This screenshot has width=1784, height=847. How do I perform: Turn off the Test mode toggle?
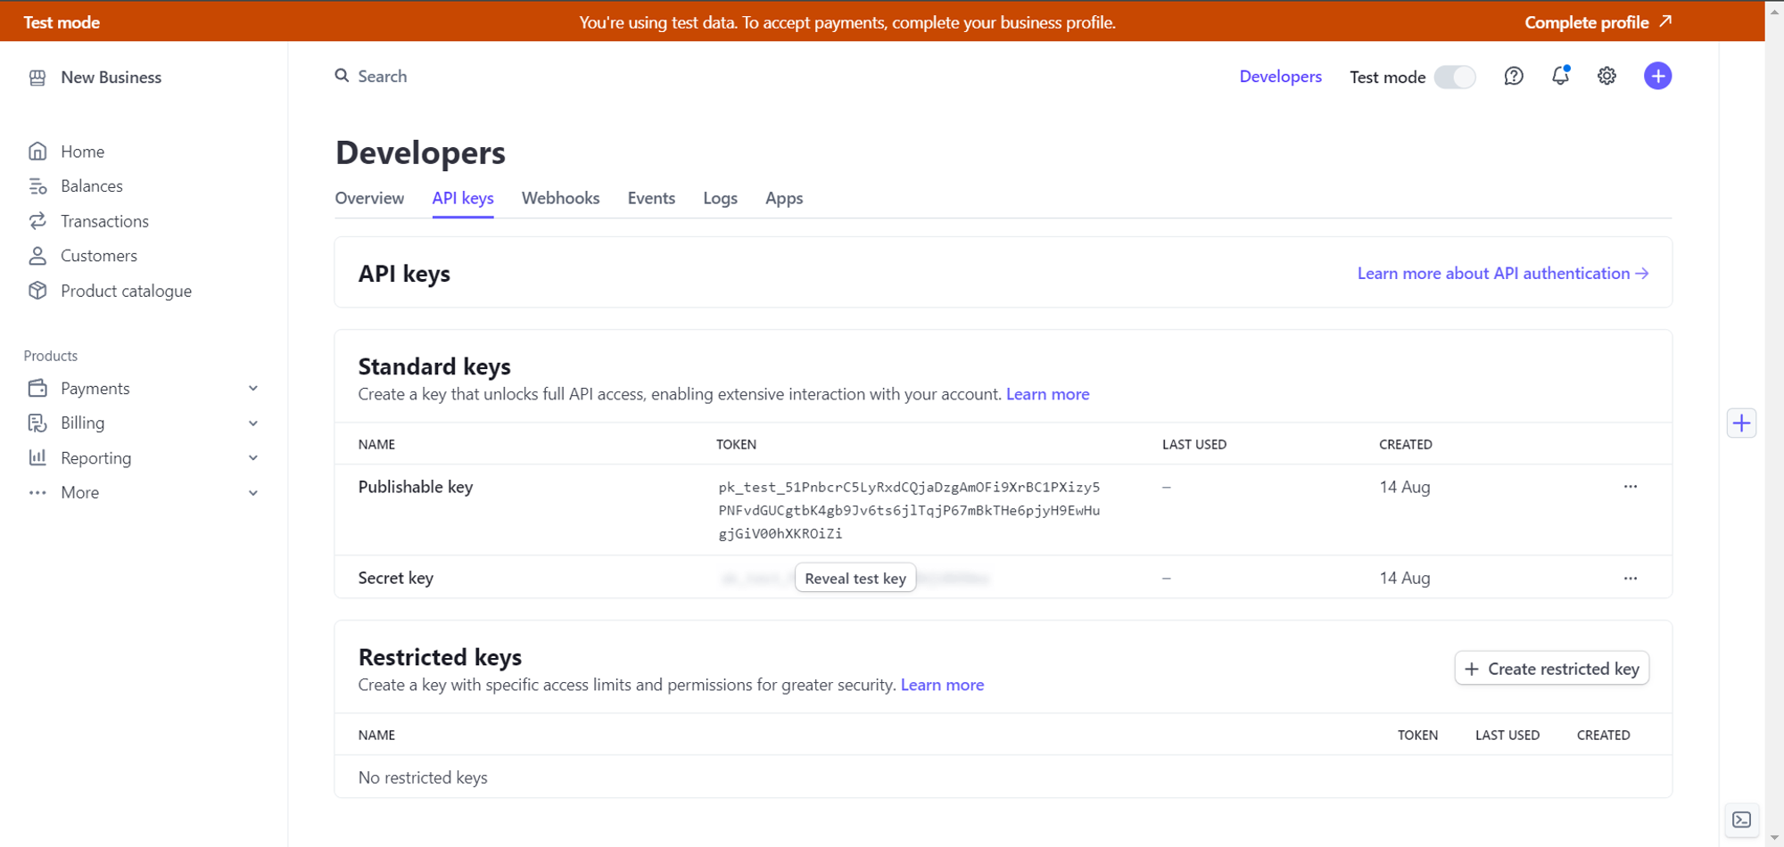1455,77
